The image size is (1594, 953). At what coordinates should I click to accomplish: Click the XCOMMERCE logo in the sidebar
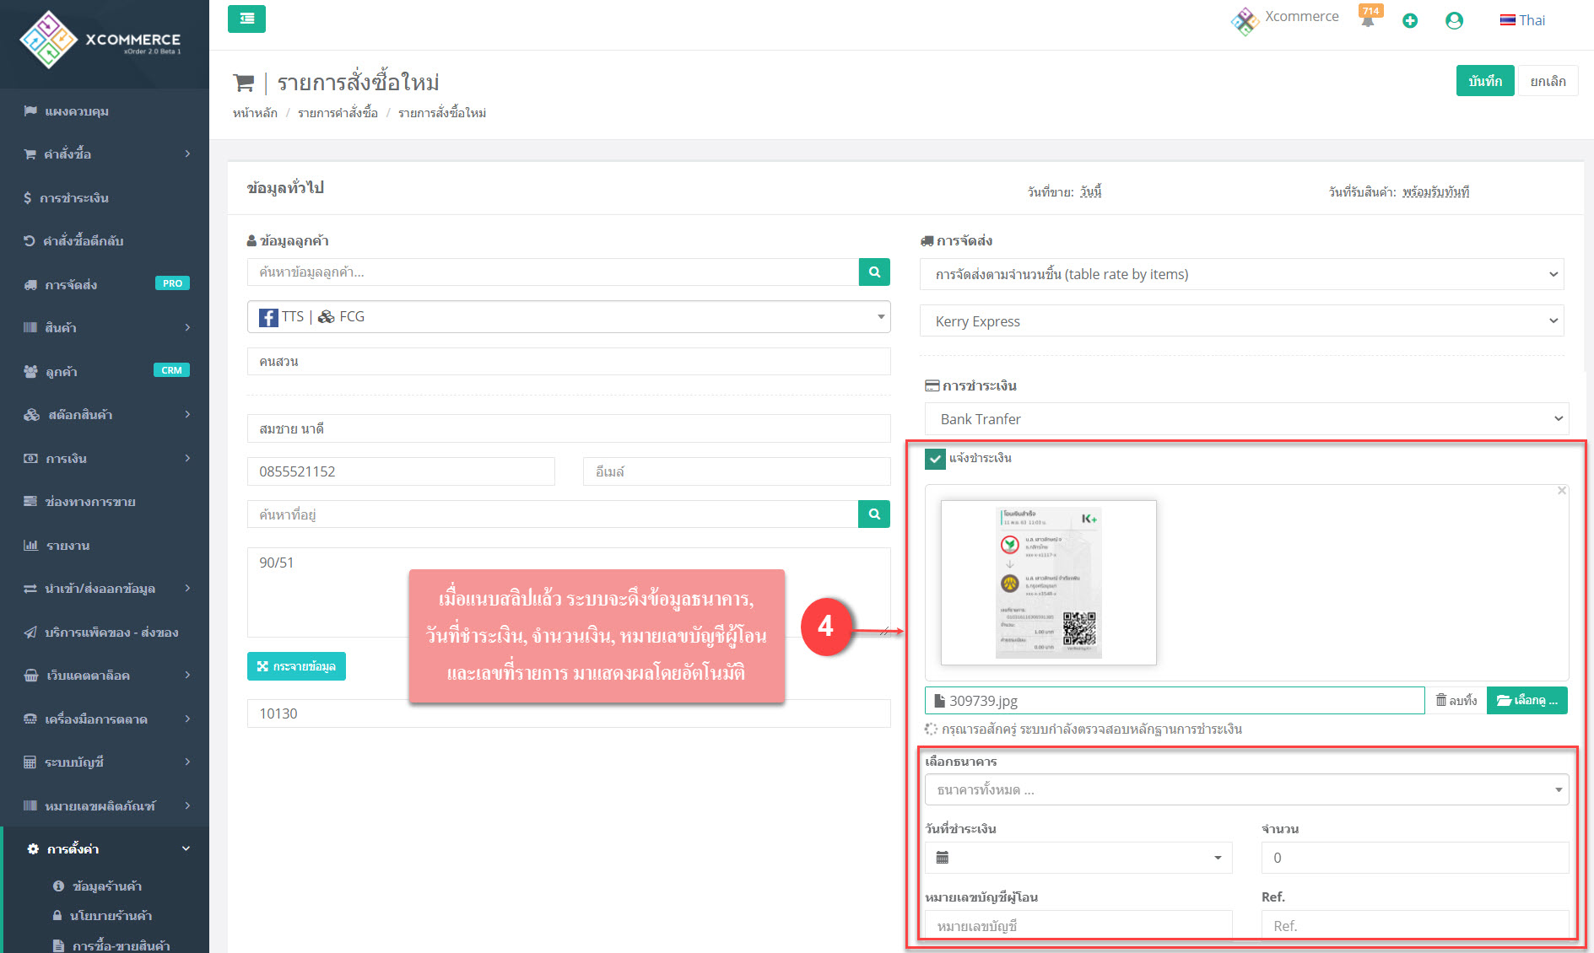tap(101, 40)
